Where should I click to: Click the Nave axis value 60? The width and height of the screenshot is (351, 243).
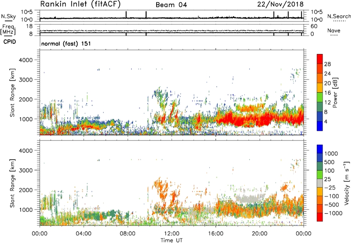tap(314, 26)
